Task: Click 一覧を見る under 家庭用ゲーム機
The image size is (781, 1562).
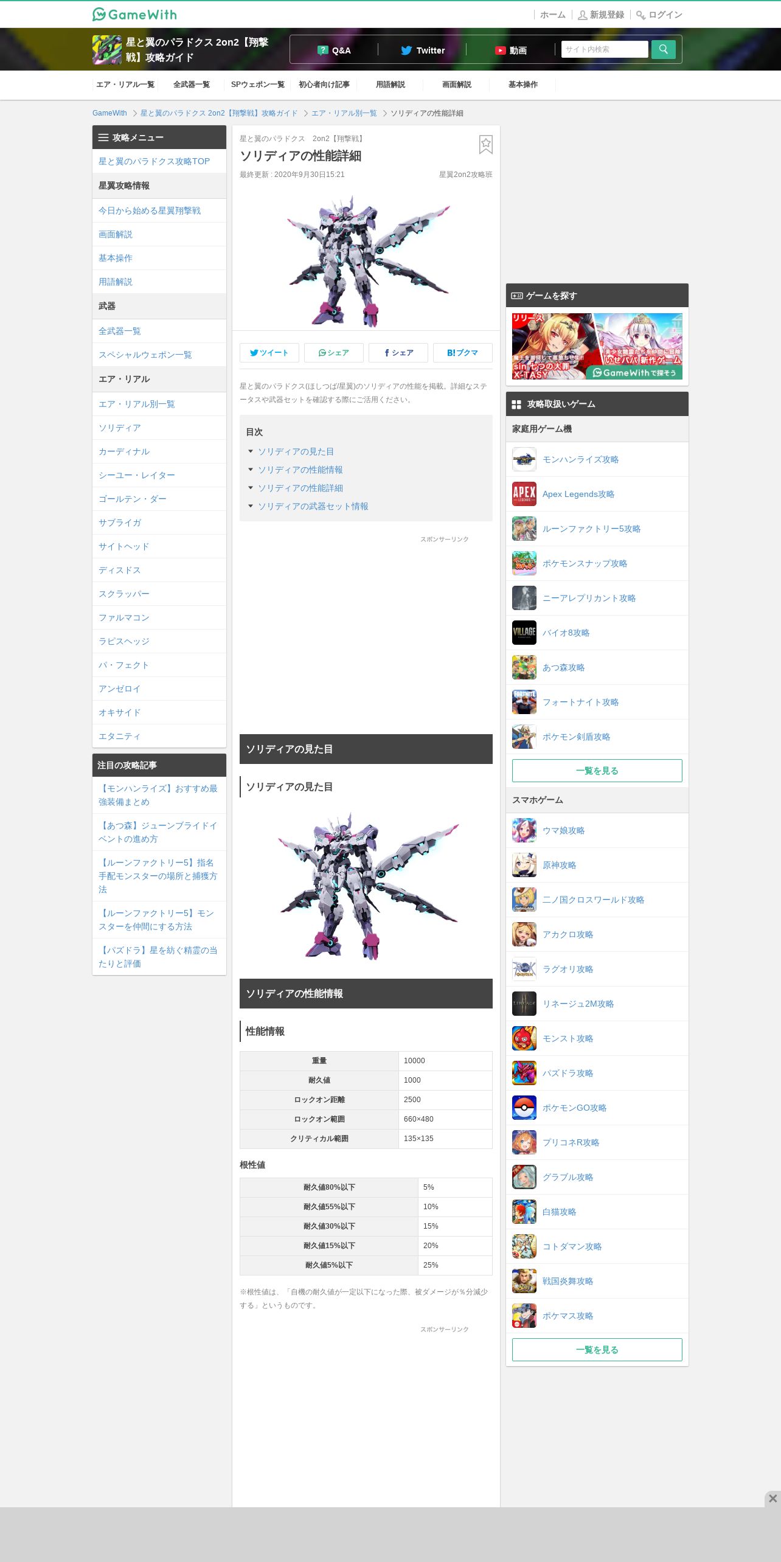Action: point(597,771)
